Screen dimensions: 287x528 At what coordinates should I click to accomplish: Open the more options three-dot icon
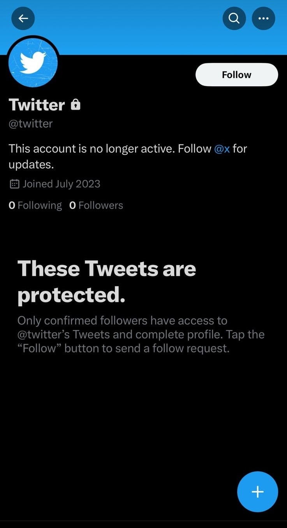263,18
